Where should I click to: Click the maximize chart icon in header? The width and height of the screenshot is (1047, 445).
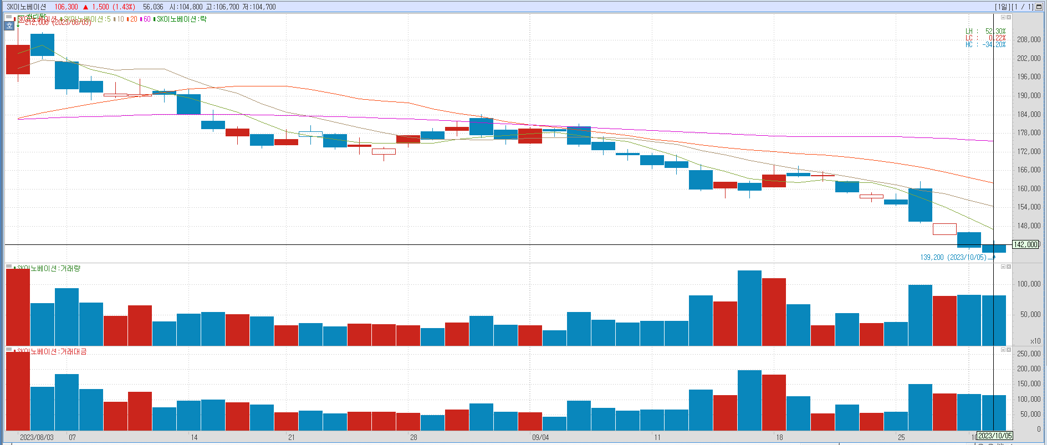click(x=1039, y=7)
